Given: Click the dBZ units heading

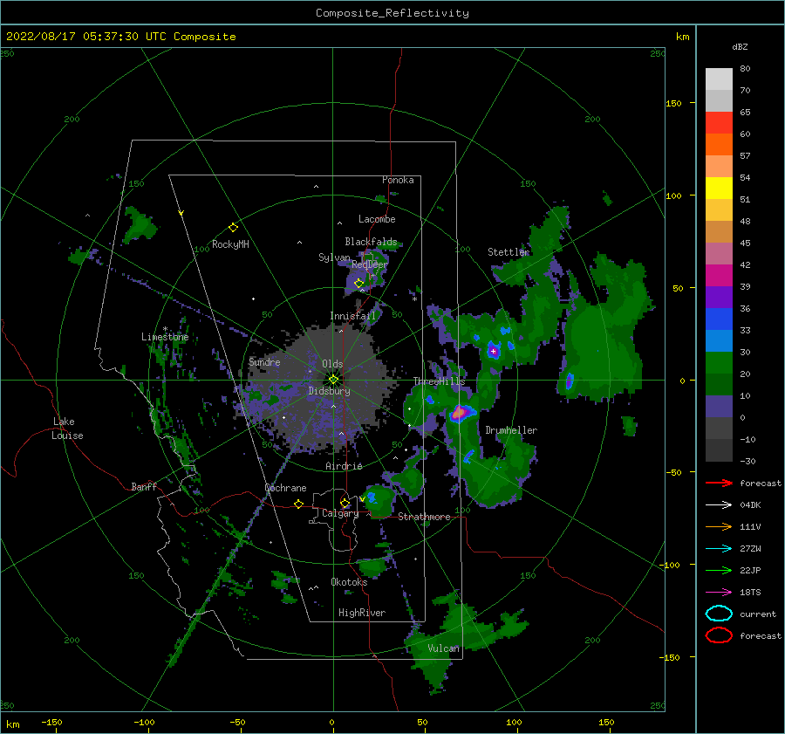Looking at the screenshot, I should [x=740, y=46].
